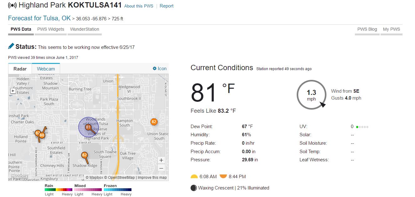Zoom in the map with plus button
This screenshot has width=415, height=197.
(x=161, y=160)
